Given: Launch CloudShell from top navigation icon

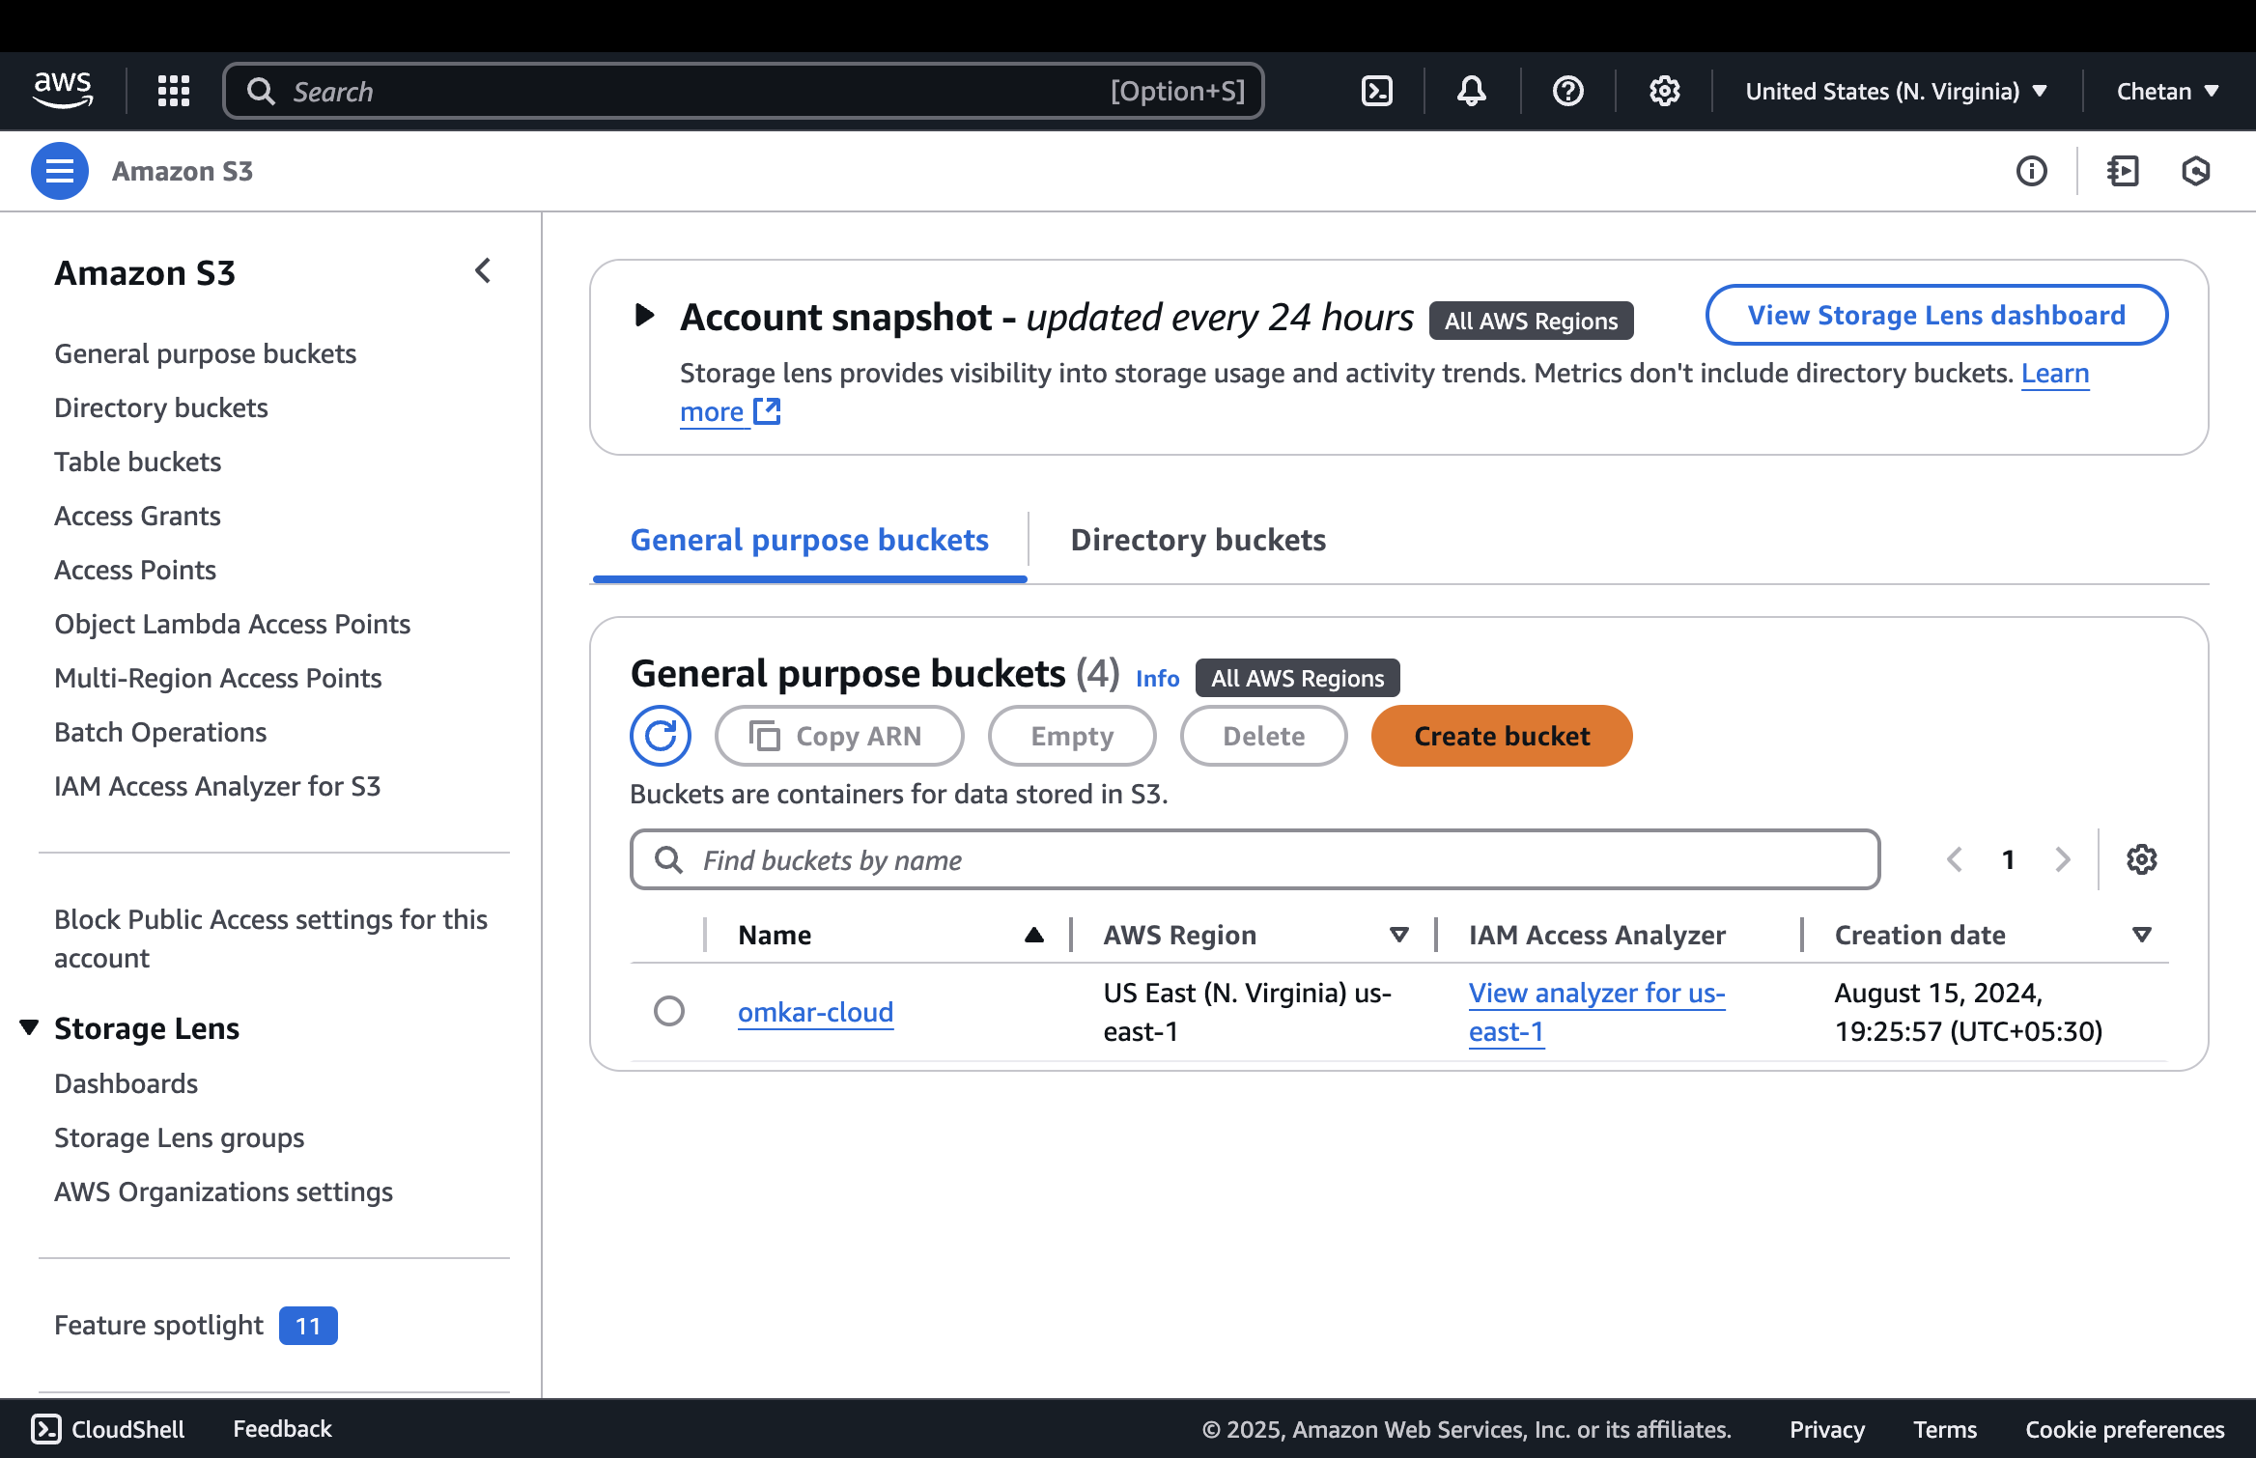Looking at the screenshot, I should point(1376,91).
